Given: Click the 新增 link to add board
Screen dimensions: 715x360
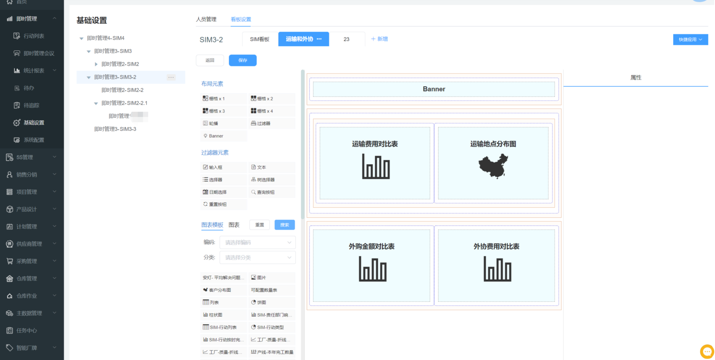Looking at the screenshot, I should click(379, 39).
